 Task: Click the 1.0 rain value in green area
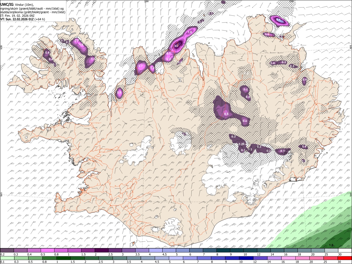point(331,245)
